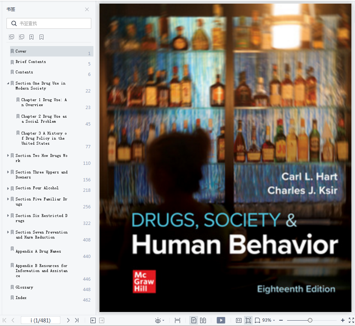Collapse all bookmarks icon
The height and width of the screenshot is (326, 355).
tap(22, 37)
